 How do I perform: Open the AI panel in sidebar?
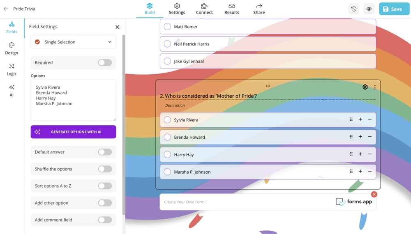pyautogui.click(x=12, y=90)
